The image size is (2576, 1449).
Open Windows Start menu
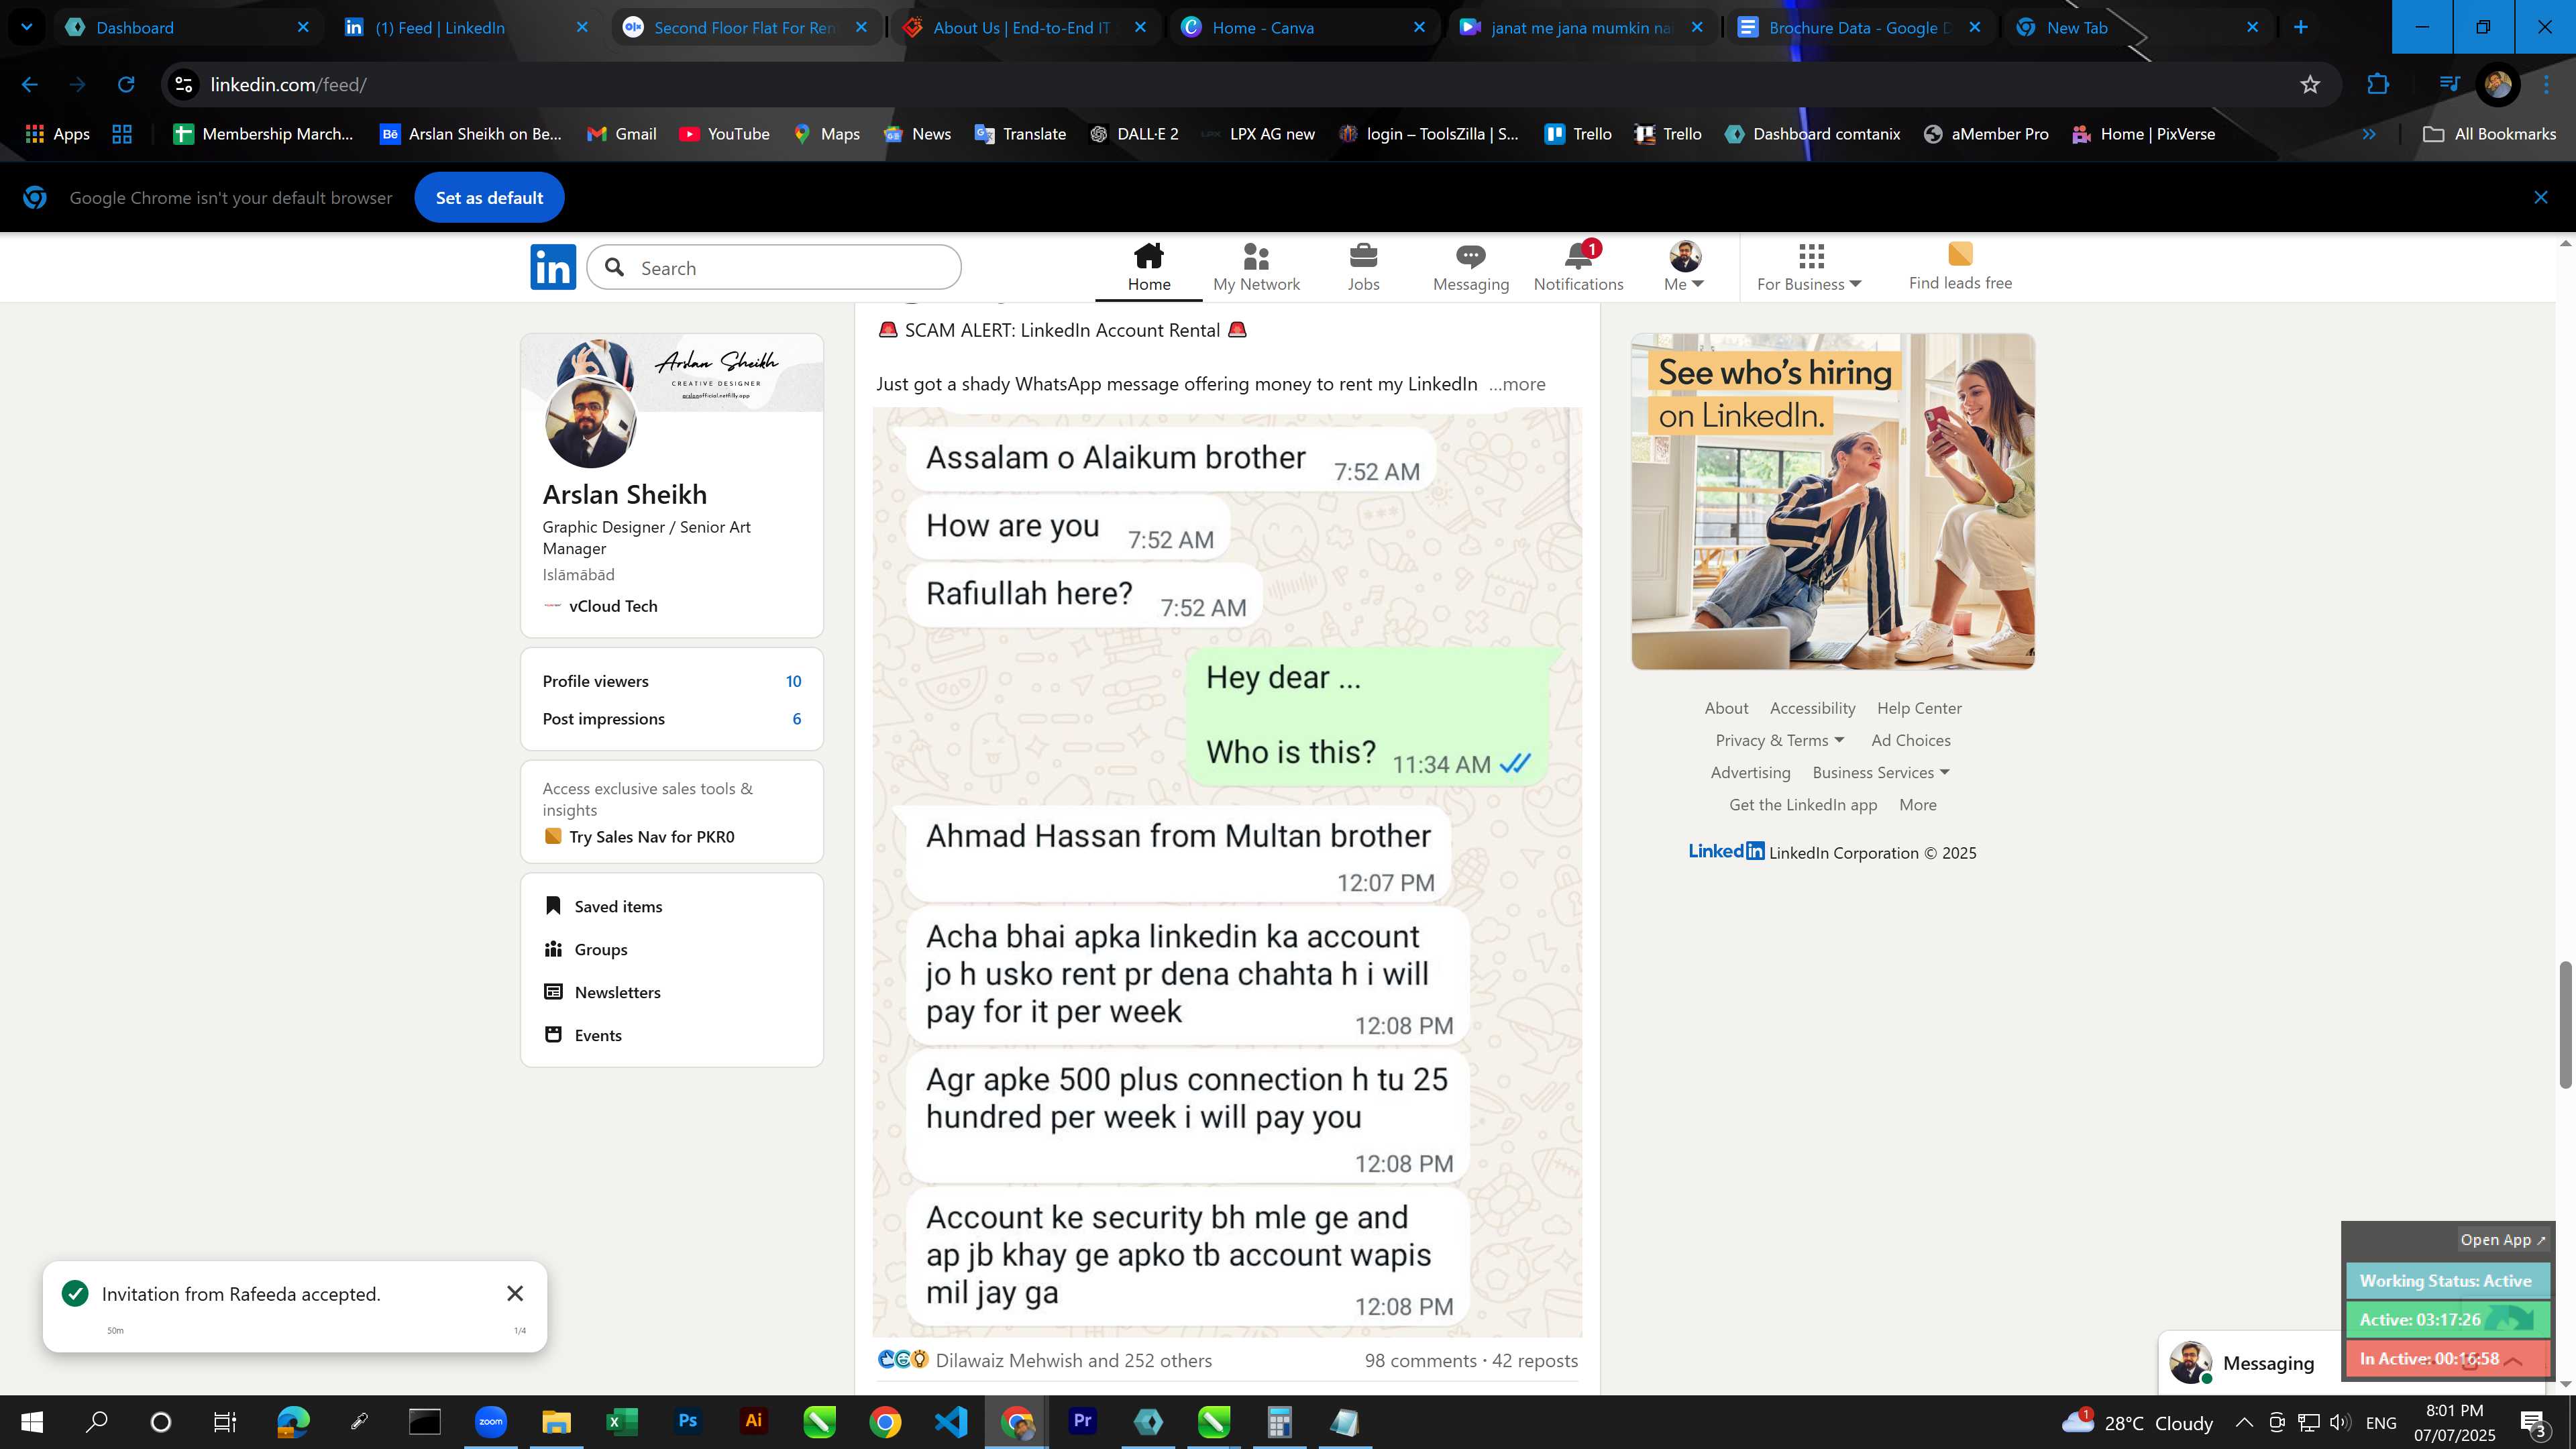pyautogui.click(x=31, y=1422)
